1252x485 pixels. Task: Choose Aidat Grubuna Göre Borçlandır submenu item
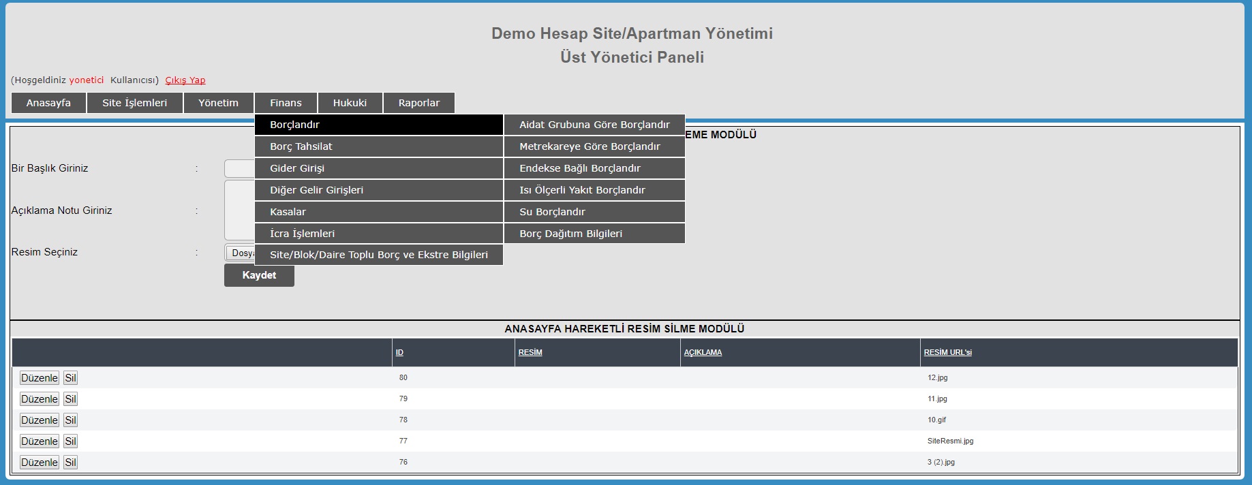coord(594,125)
